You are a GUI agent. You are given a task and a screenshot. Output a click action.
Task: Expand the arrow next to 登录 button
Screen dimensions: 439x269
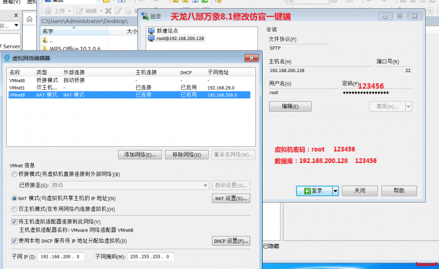click(x=335, y=191)
